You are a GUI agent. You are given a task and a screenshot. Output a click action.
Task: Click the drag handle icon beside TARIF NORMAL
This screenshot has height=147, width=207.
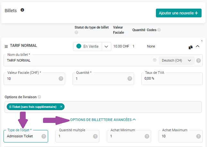(x=6, y=47)
